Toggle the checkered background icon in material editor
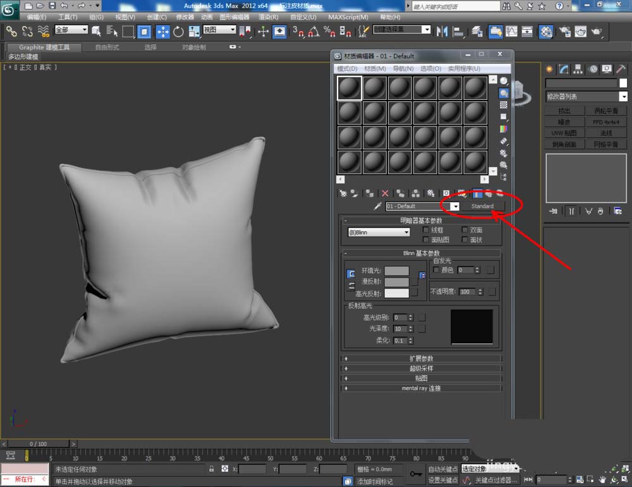This screenshot has height=487, width=632. [504, 105]
